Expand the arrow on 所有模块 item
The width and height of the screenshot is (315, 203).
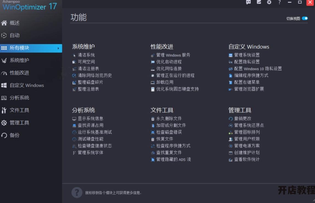tap(58, 48)
